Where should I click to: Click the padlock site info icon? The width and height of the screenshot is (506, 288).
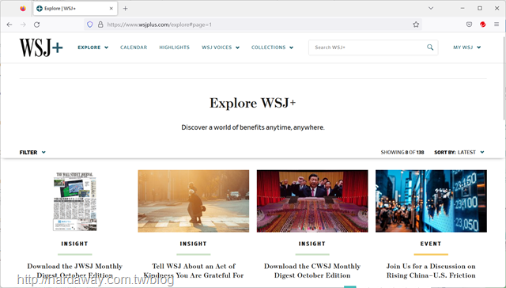(100, 25)
